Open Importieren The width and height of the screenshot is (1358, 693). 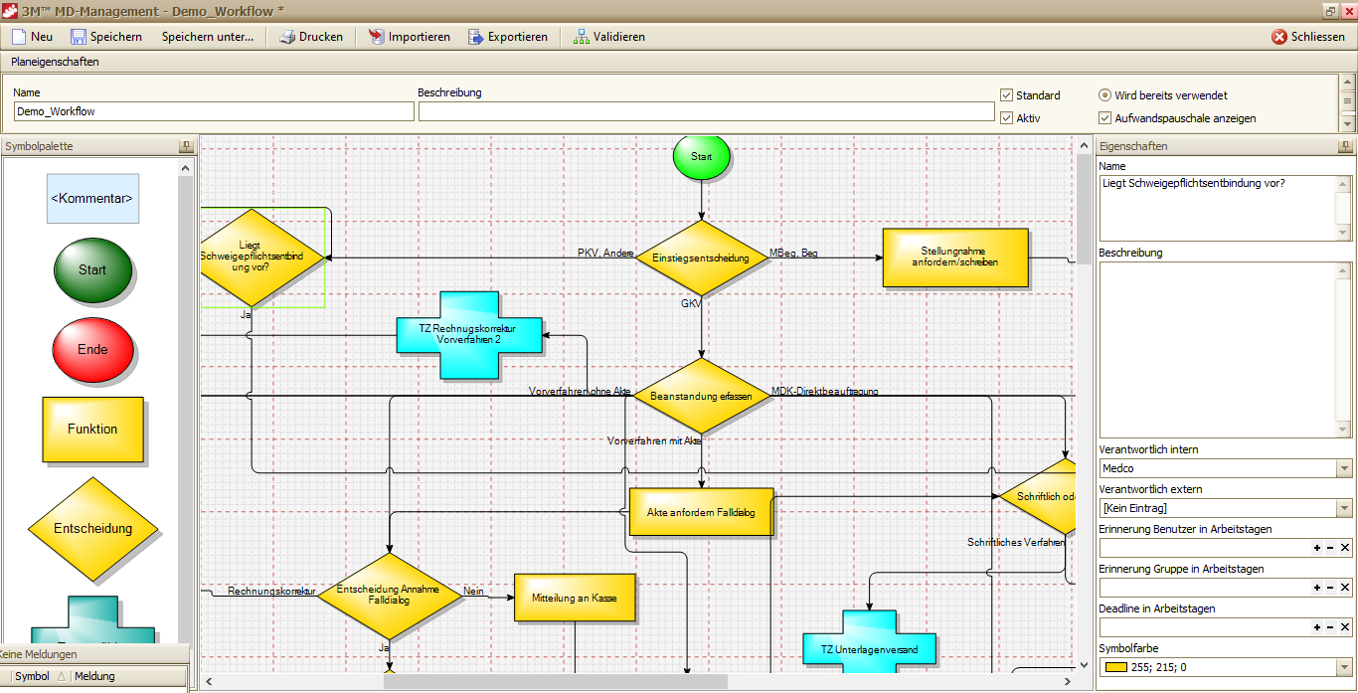[409, 37]
